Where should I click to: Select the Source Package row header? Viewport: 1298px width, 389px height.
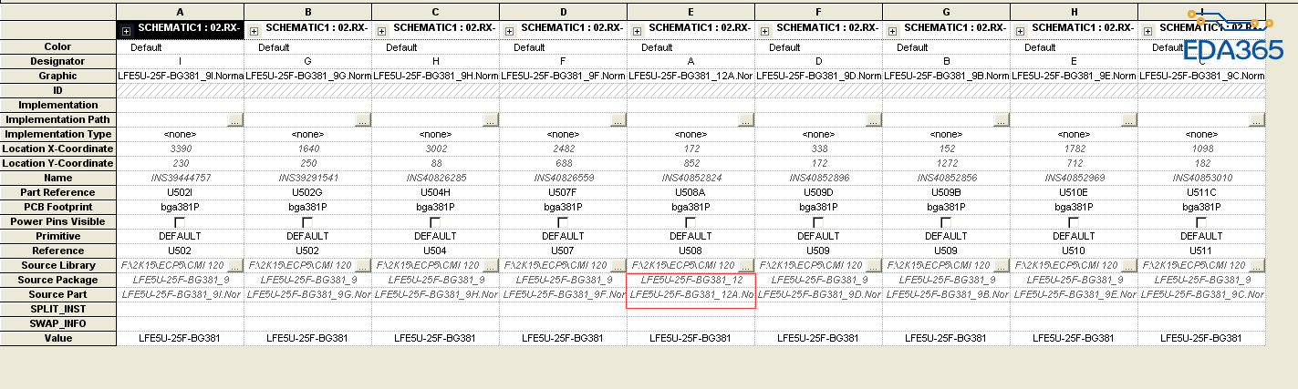58,280
